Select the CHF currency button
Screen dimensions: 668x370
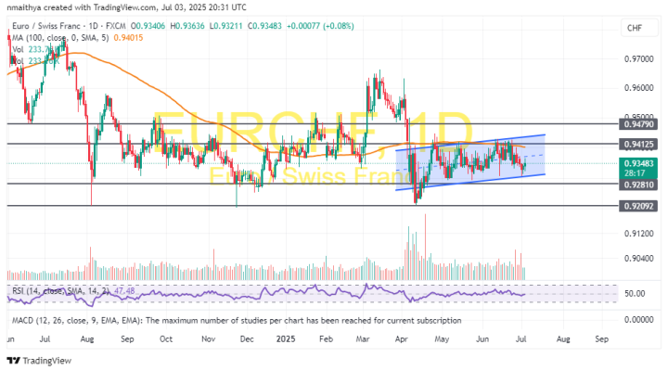(x=635, y=28)
